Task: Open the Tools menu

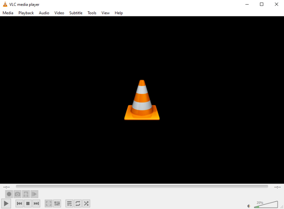Action: (x=92, y=13)
